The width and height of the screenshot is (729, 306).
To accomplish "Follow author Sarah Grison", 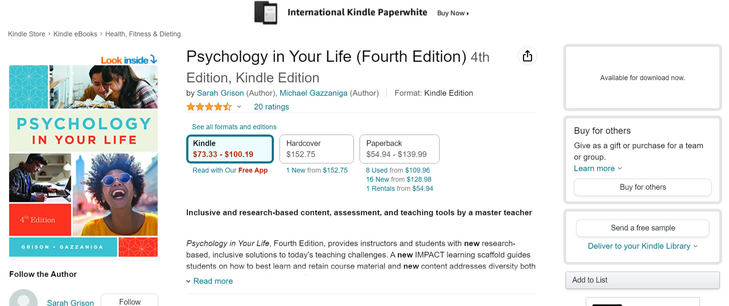I will [x=129, y=301].
